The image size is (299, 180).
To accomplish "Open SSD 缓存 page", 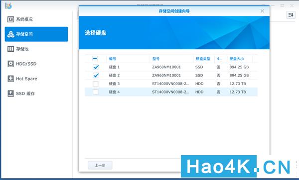I will (x=36, y=93).
